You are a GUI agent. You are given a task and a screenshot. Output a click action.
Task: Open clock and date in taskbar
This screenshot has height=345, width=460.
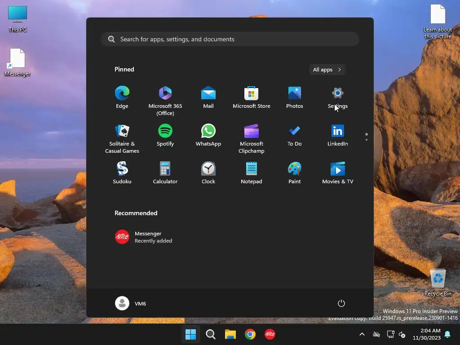[427, 334]
